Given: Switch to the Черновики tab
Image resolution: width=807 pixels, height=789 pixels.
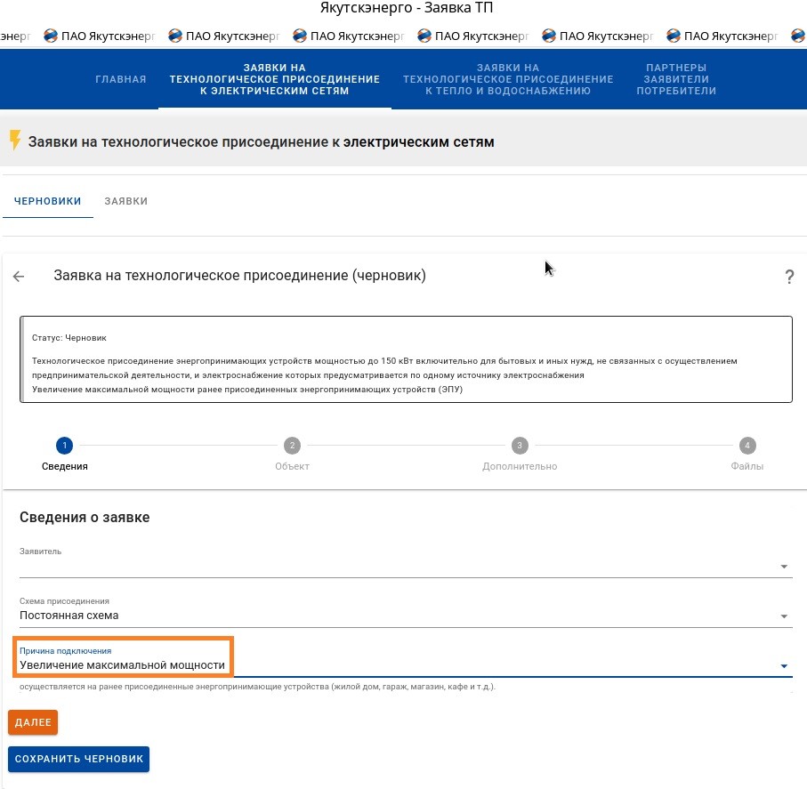Looking at the screenshot, I should [47, 201].
